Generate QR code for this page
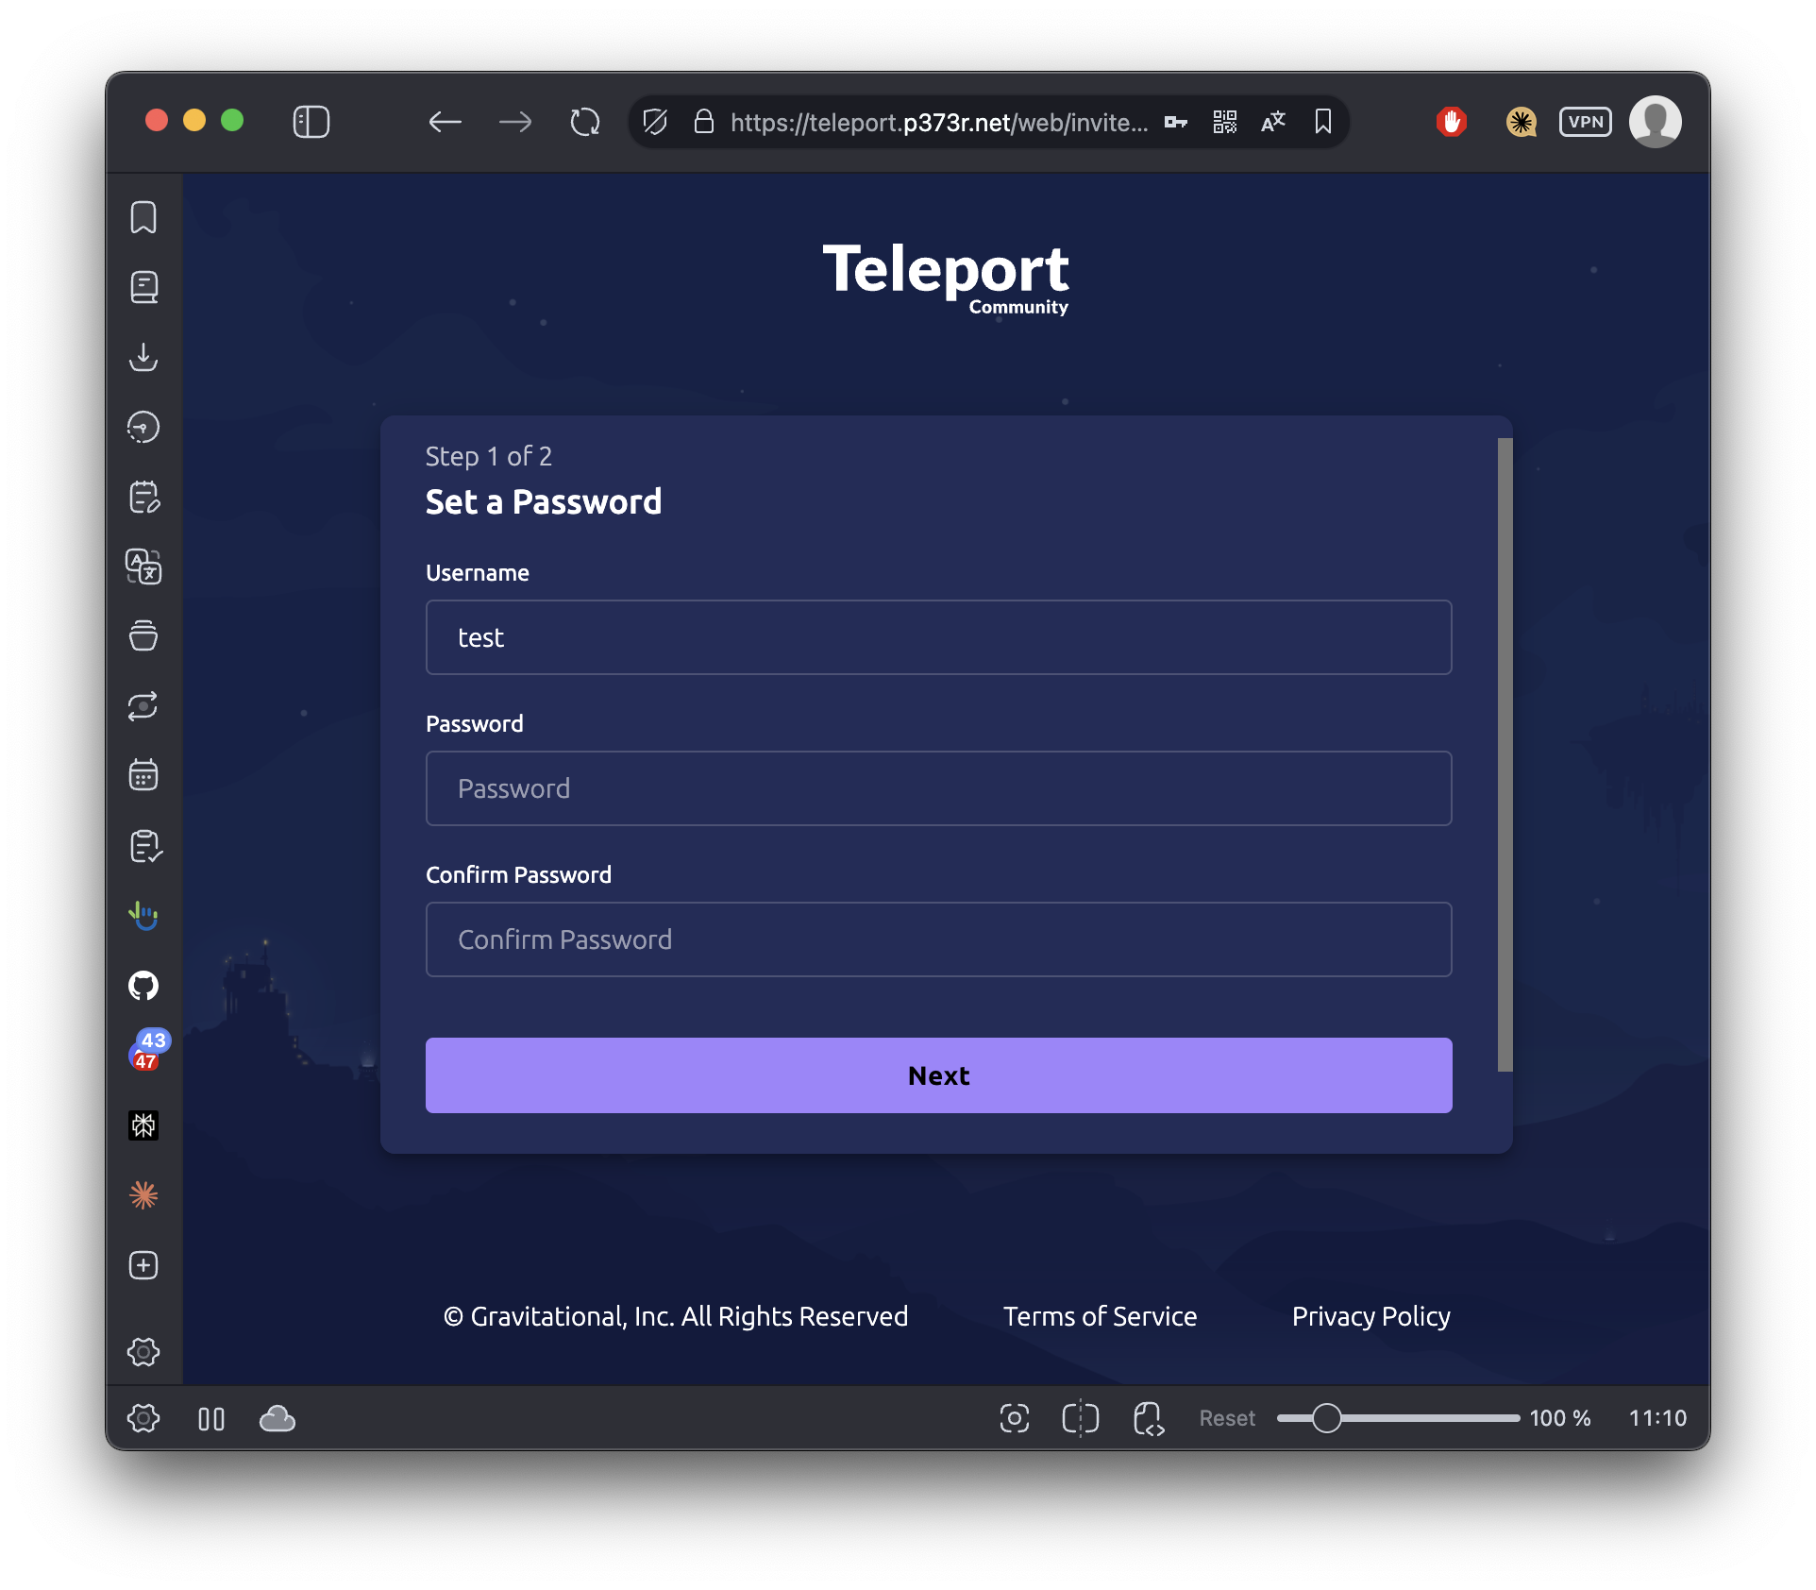Viewport: 1816px width, 1590px height. coord(1225,122)
